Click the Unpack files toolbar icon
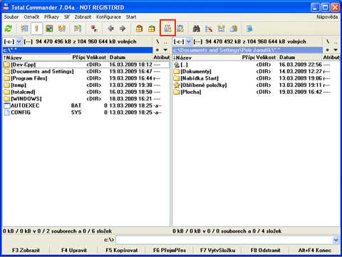This screenshot has height=257, width=342. pos(152,28)
